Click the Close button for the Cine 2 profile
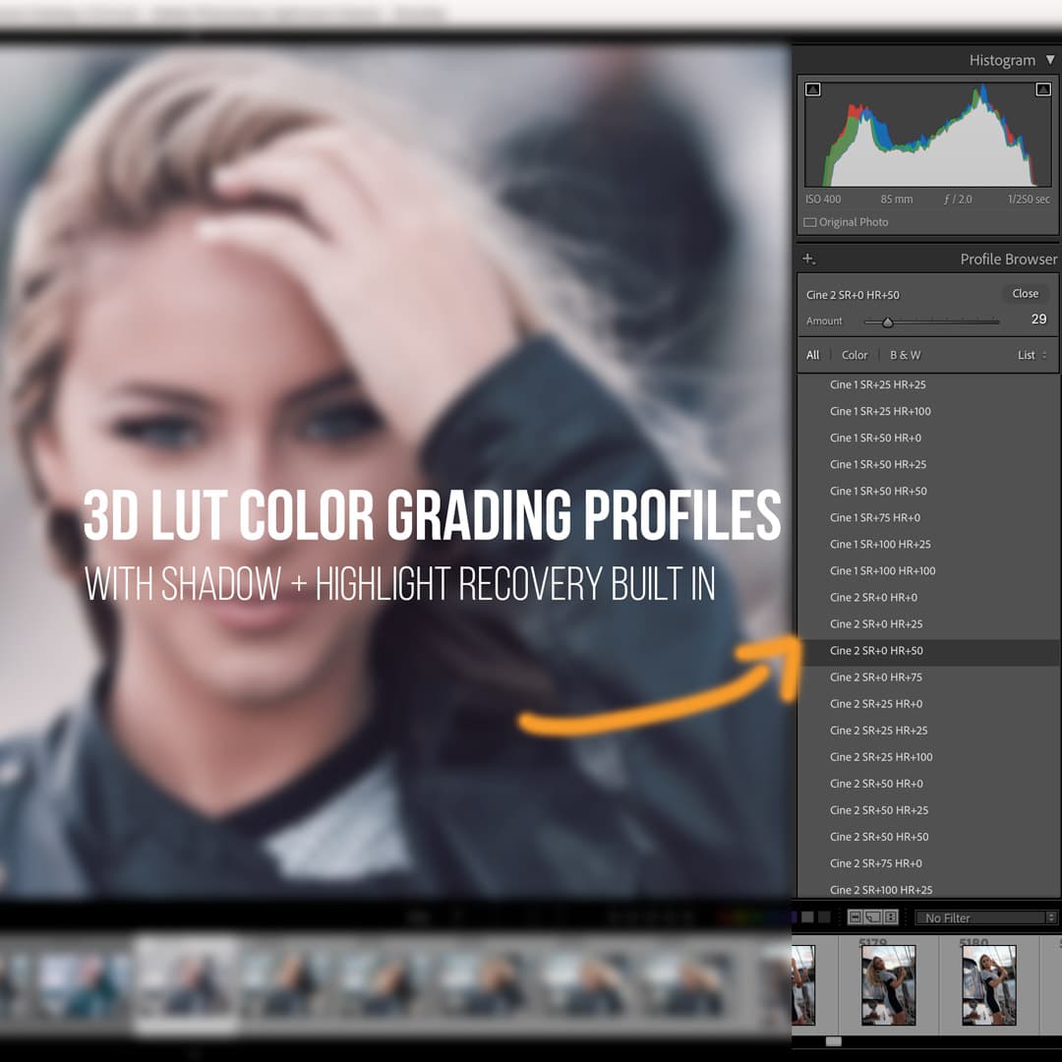 coord(1025,293)
